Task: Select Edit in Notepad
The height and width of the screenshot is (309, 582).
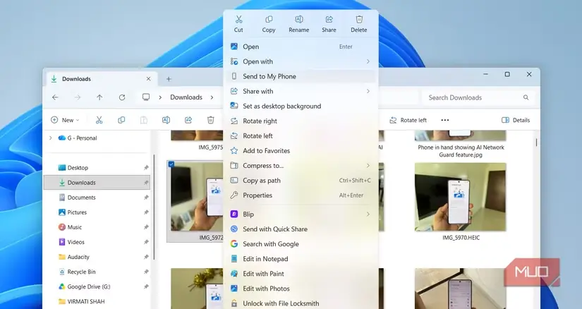Action: coord(301,258)
